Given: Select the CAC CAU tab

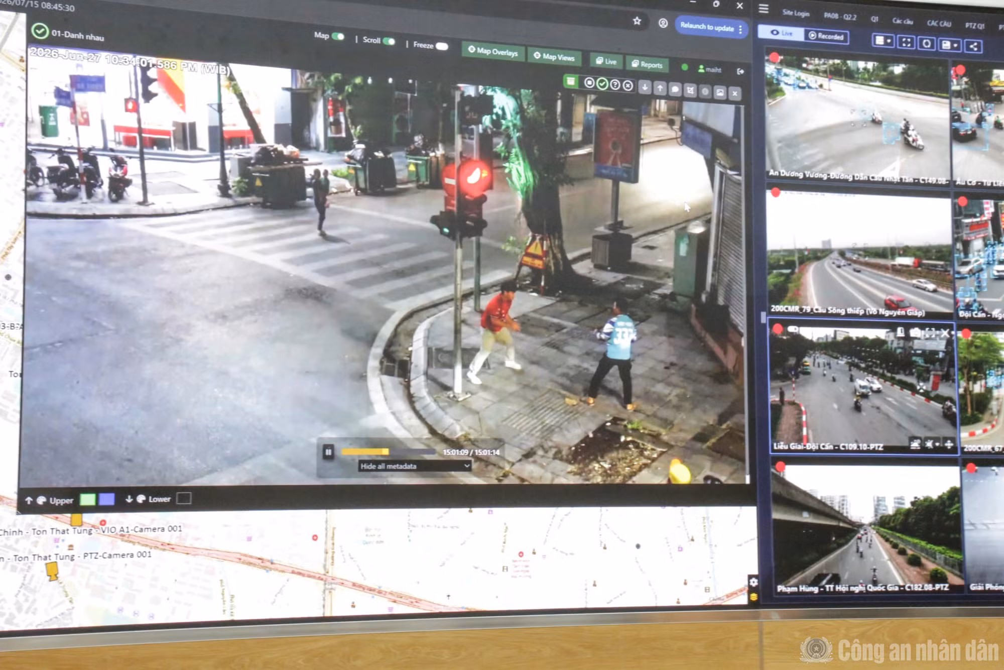Looking at the screenshot, I should pyautogui.click(x=939, y=23).
